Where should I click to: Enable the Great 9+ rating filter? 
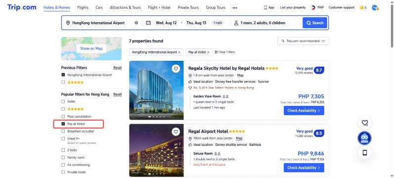pyautogui.click(x=63, y=138)
